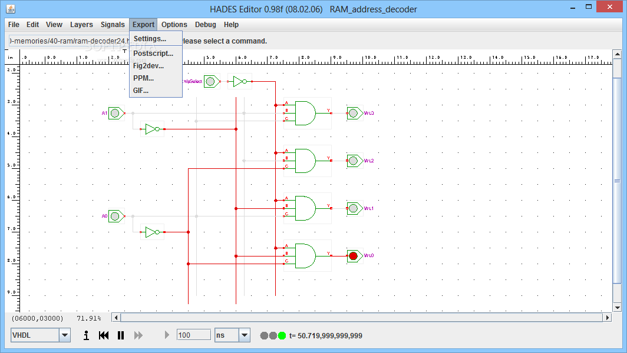Click the red WL0 output pin
Screen dimensions: 627x353
tap(354, 256)
